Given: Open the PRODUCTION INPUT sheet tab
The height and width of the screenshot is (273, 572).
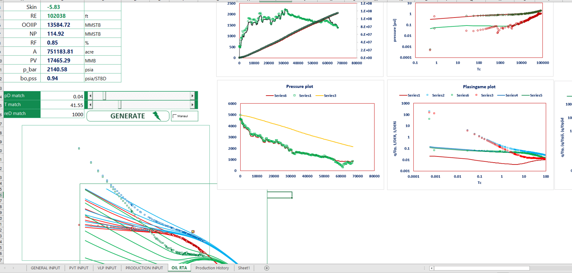Looking at the screenshot, I should (x=144, y=268).
